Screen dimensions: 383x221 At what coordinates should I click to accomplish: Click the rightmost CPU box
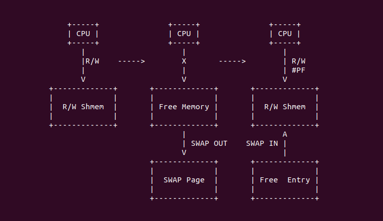tap(285, 34)
